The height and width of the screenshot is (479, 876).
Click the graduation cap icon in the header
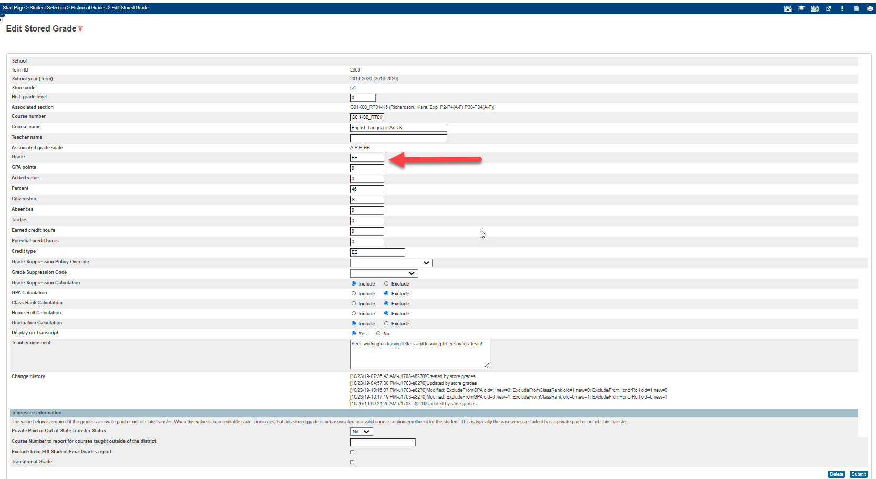tap(801, 8)
